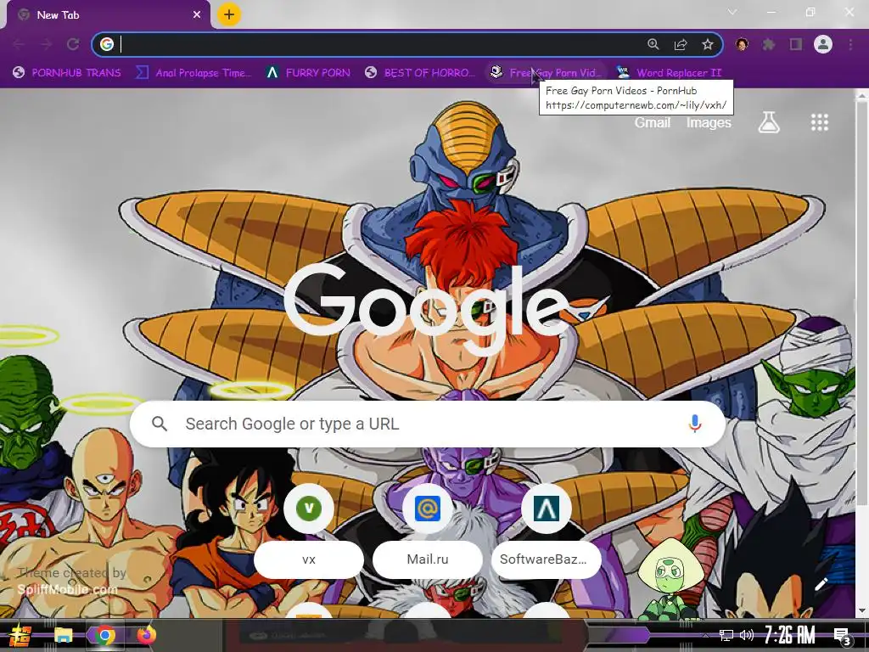Image resolution: width=869 pixels, height=652 pixels.
Task: Open the SoftwareBaz... shortcut tile
Action: [x=546, y=509]
